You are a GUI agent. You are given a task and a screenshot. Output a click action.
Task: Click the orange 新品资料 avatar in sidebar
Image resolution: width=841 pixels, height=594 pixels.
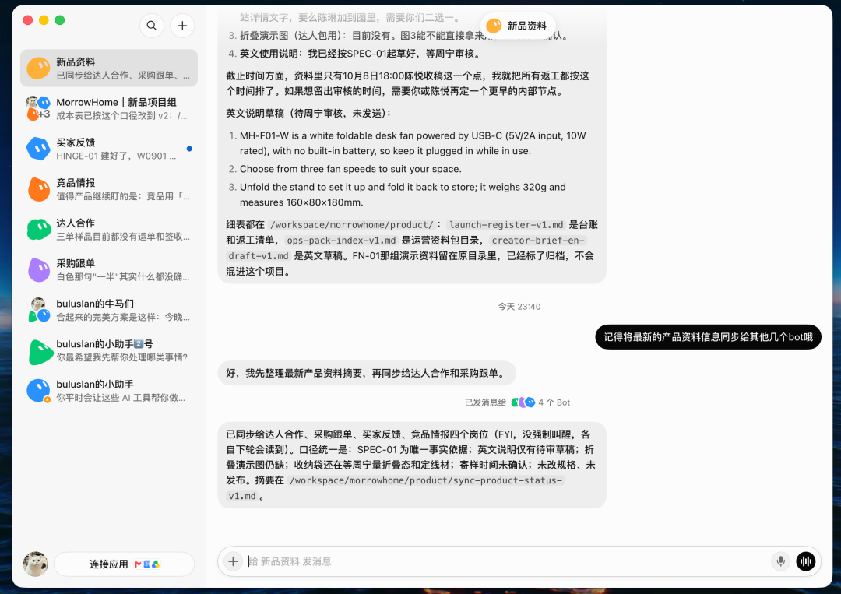click(x=39, y=68)
